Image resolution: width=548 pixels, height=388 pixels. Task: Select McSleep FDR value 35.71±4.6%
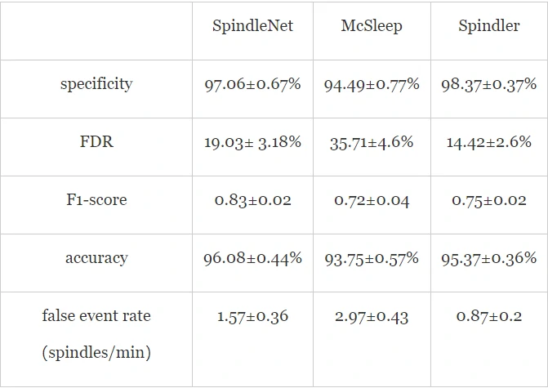click(x=372, y=142)
